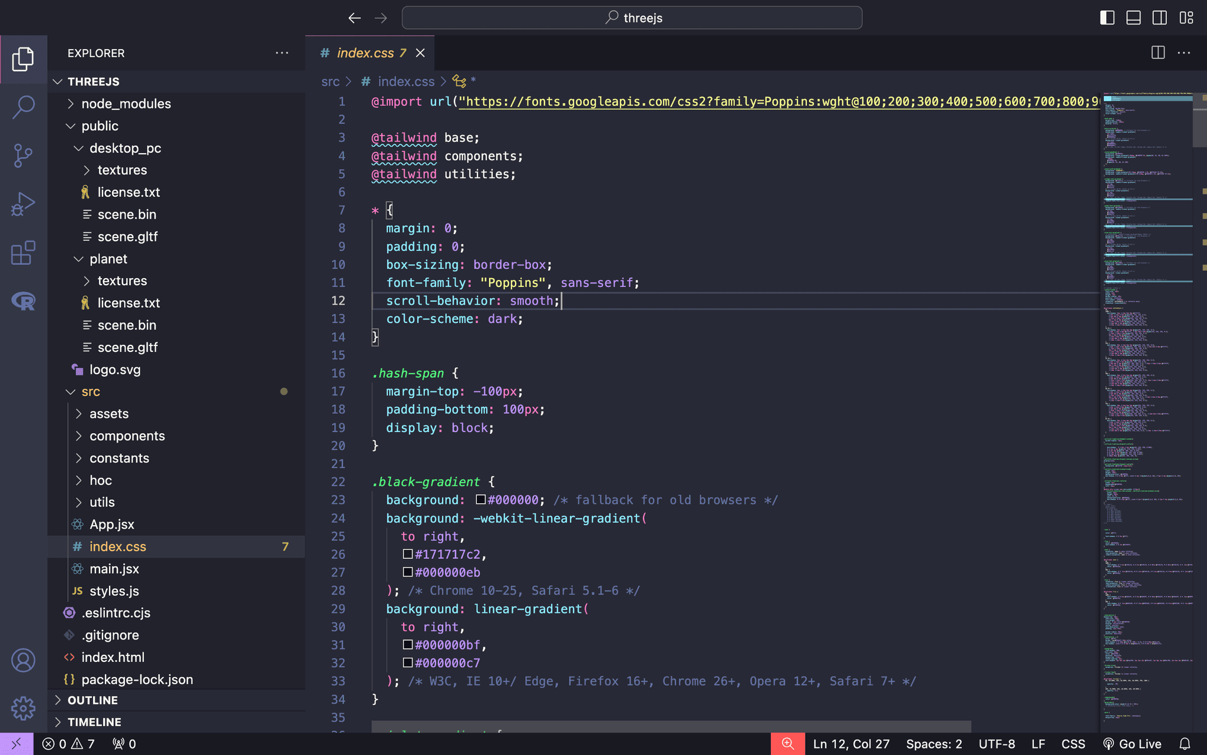Select the index.css editor tab

click(365, 53)
